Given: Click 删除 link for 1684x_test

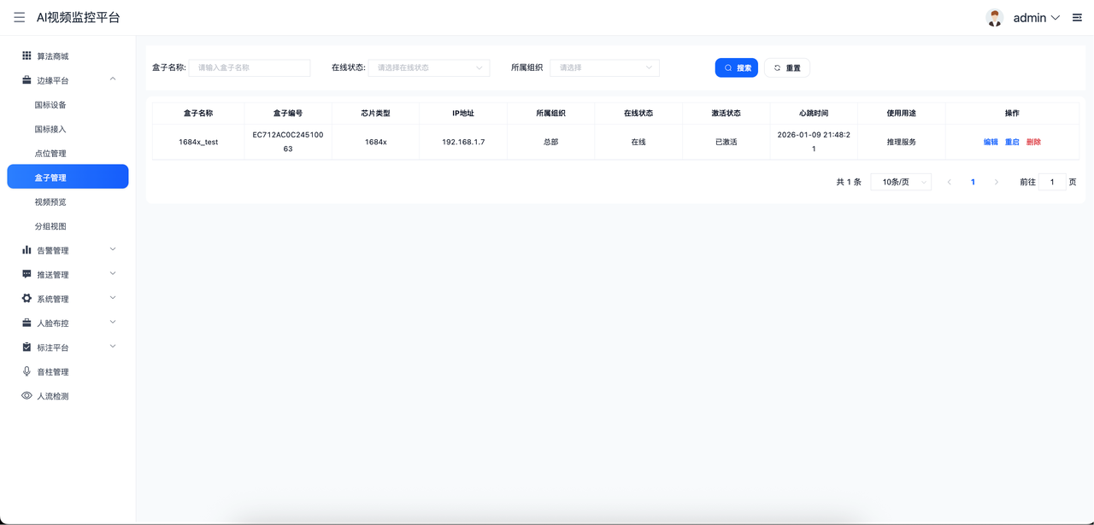Looking at the screenshot, I should (x=1033, y=142).
